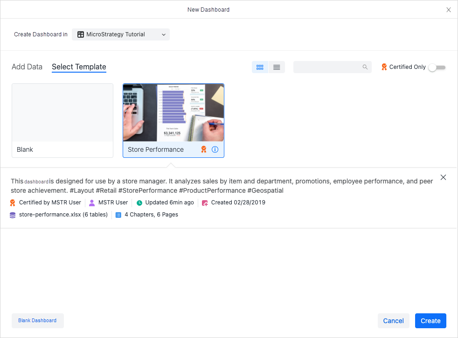Image resolution: width=458 pixels, height=338 pixels.
Task: Focus the template search field
Action: pyautogui.click(x=327, y=67)
